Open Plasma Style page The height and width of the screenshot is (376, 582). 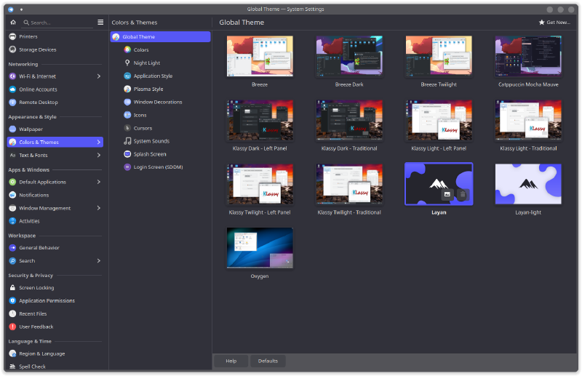pyautogui.click(x=148, y=89)
